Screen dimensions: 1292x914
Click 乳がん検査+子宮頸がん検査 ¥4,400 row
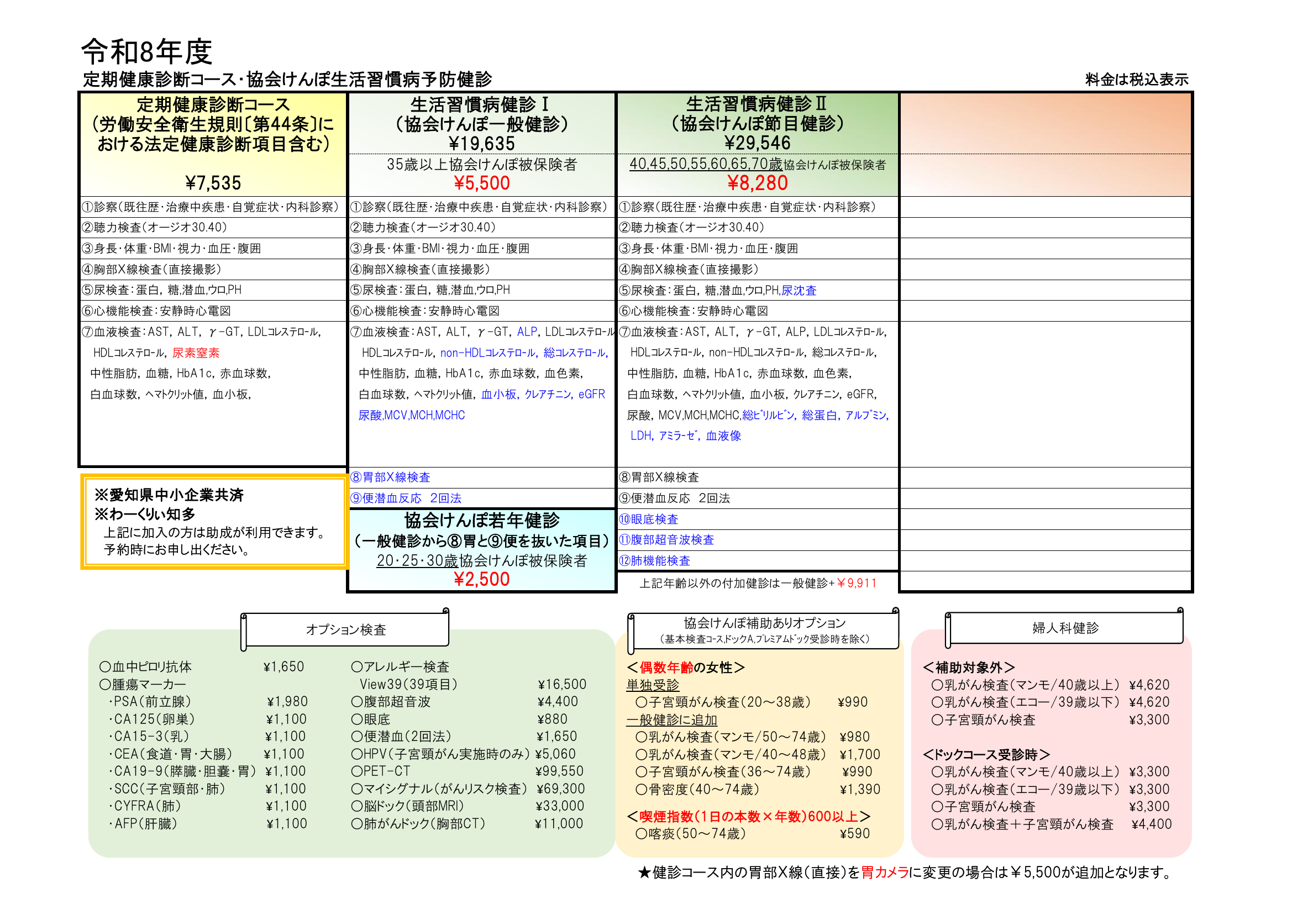point(1051,824)
